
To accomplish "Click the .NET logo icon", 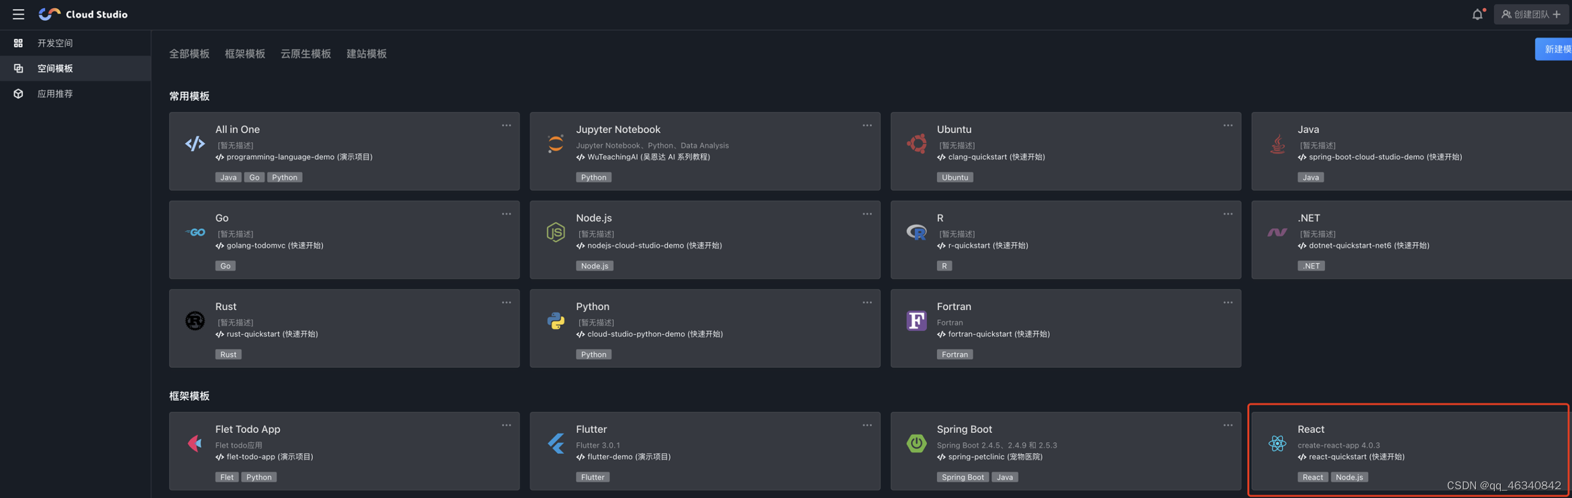I will click(x=1277, y=232).
